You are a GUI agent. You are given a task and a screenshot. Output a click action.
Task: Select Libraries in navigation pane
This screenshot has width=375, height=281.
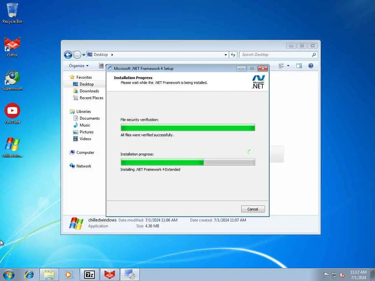tap(80, 111)
